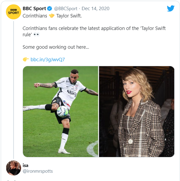180x181 pixels.
Task: Follow the bbc.in/3gJwvQ7 link
Action: pyautogui.click(x=48, y=60)
